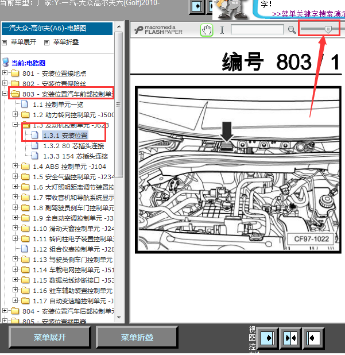Click document icon of 1.3.3 154 芯插头连接
The height and width of the screenshot is (355, 345).
35,156
